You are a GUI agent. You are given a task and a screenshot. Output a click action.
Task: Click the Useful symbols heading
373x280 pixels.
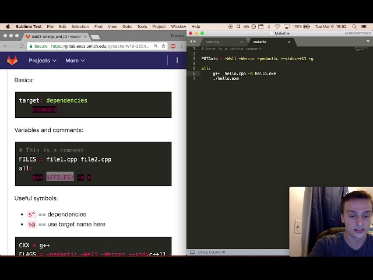point(36,198)
